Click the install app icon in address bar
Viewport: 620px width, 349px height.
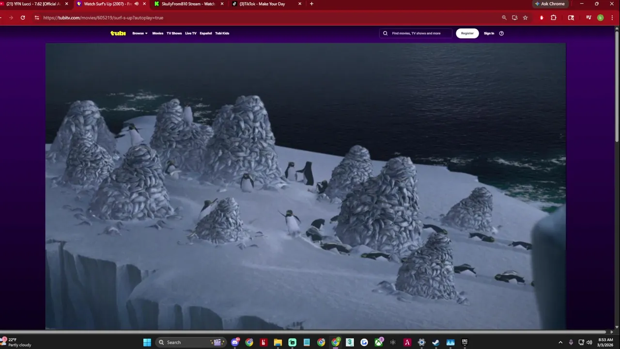click(514, 17)
